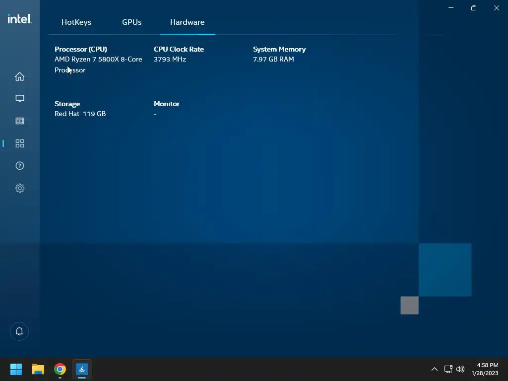Open the volume speaker tray icon
This screenshot has width=508, height=381.
(460, 369)
